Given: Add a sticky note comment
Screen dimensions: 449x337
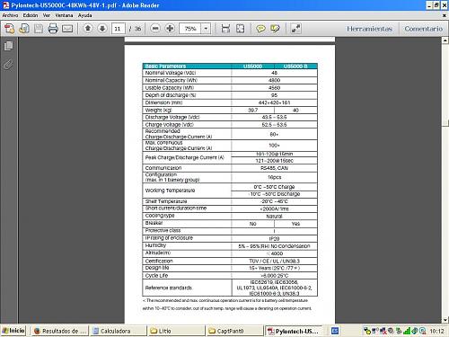Looking at the screenshot, I should (260, 29).
